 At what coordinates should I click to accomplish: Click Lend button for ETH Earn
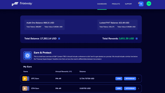tap(119, 88)
